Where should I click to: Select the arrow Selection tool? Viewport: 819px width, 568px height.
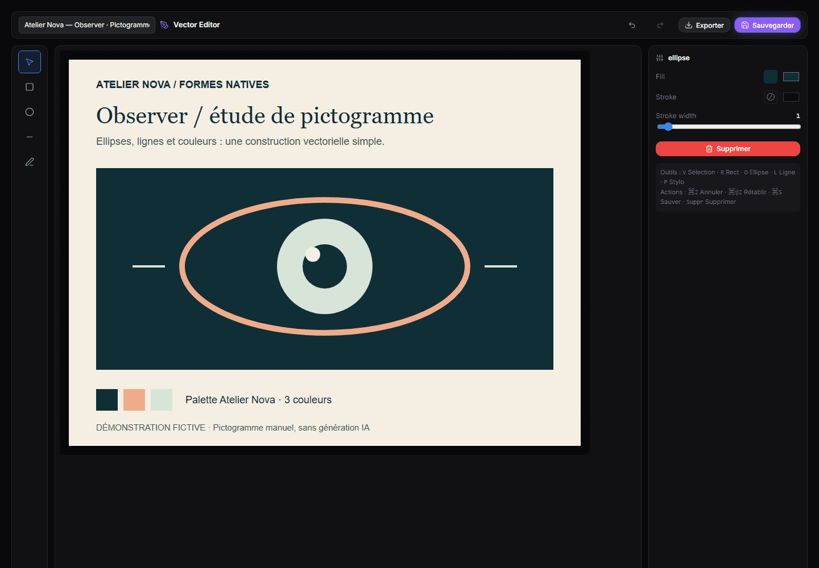[30, 62]
